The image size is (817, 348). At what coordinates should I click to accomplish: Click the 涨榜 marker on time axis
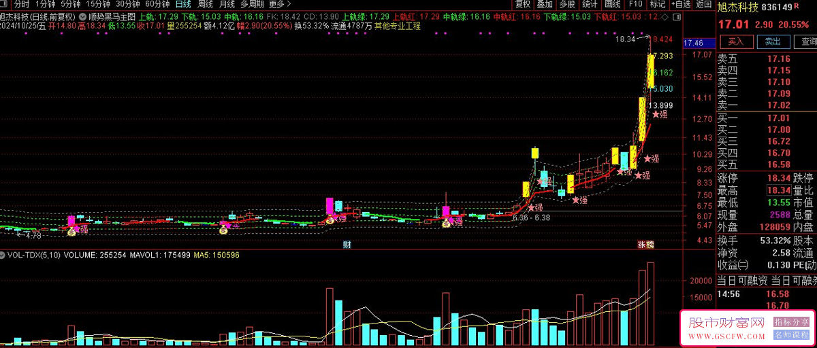[x=645, y=244]
